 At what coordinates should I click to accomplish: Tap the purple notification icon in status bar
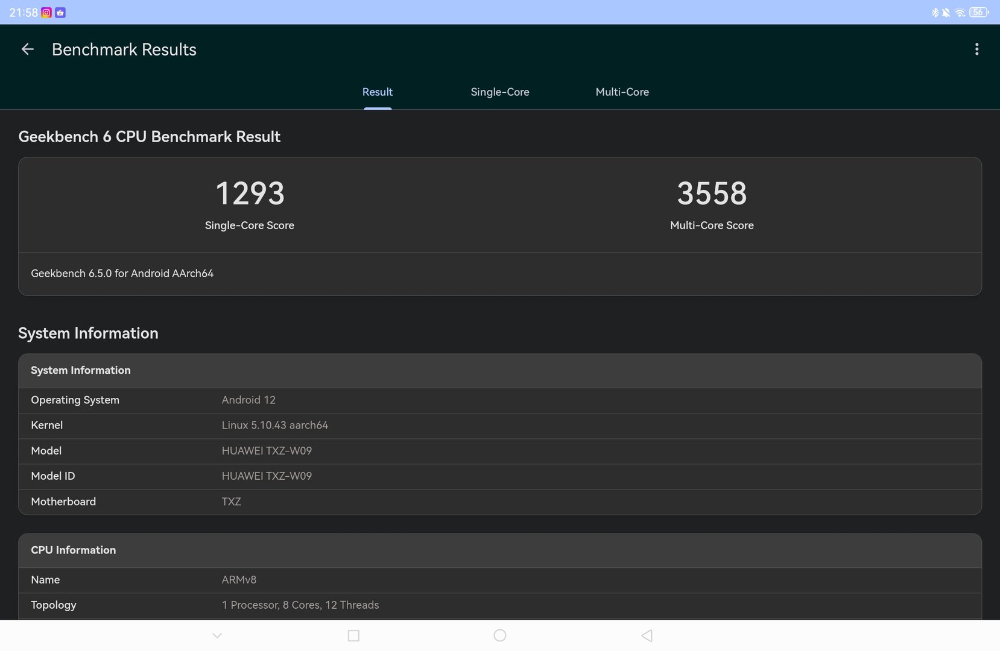tap(60, 12)
